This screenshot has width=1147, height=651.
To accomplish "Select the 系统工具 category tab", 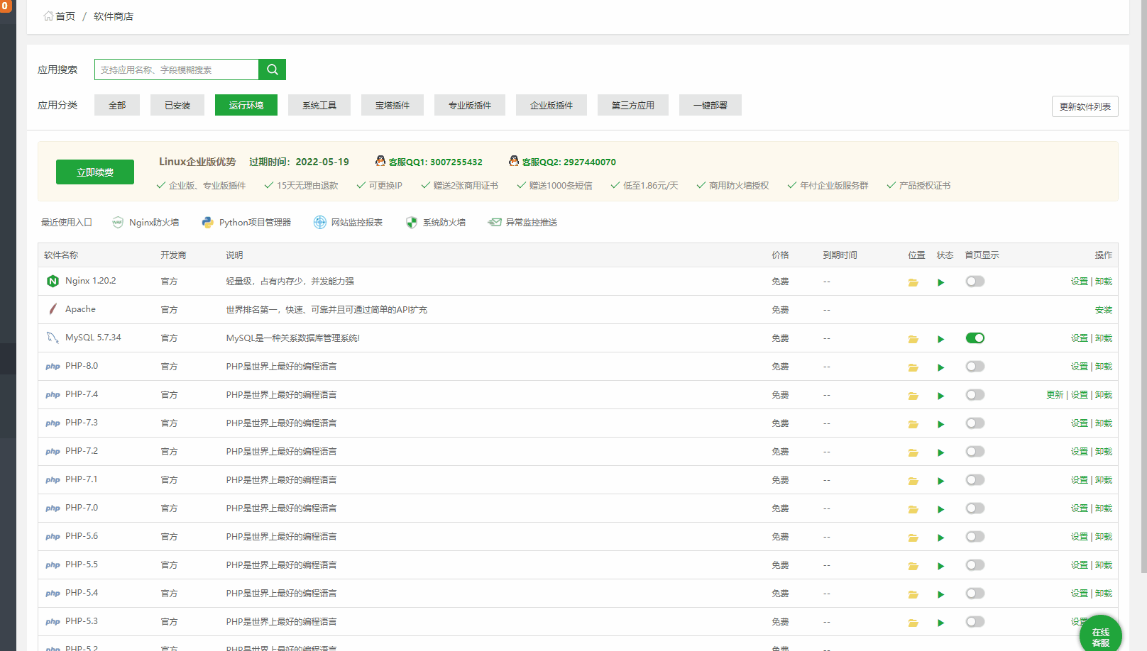I will coord(319,105).
